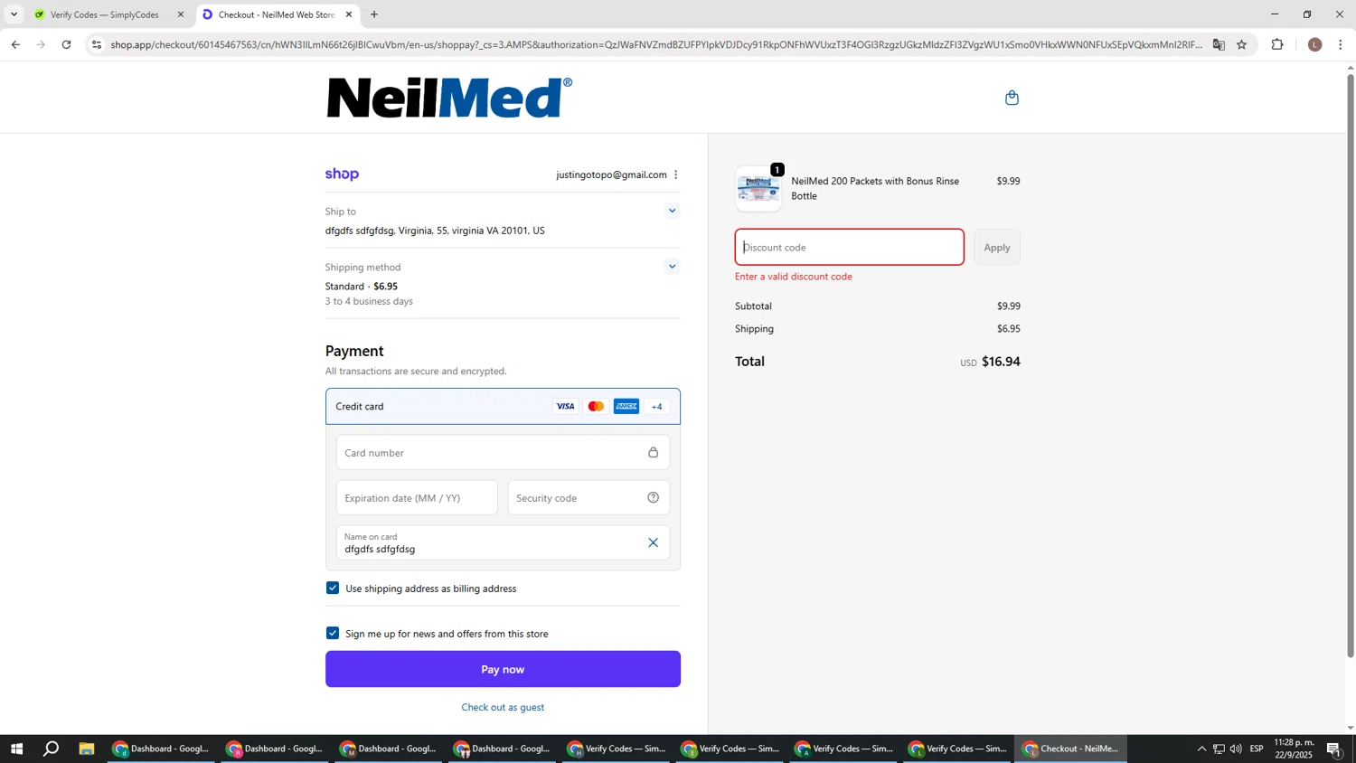Click the American Express icon
This screenshot has width=1356, height=763.
pos(626,407)
